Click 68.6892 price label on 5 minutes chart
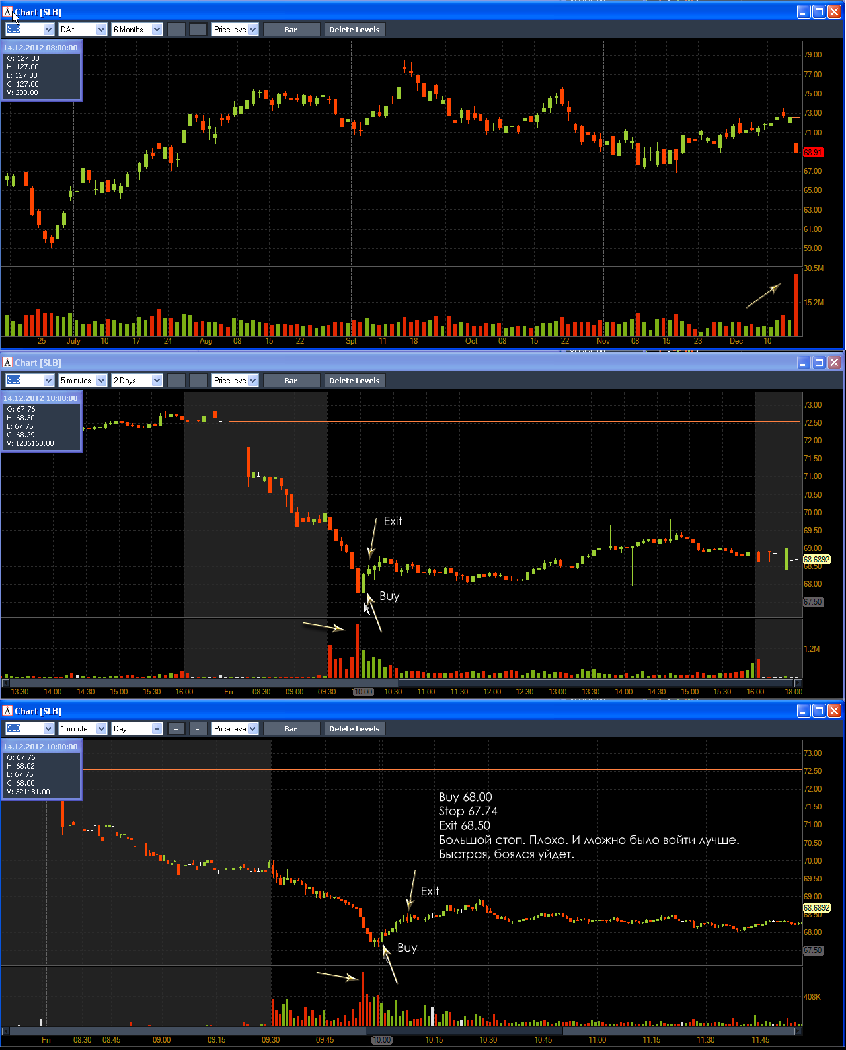 816,560
